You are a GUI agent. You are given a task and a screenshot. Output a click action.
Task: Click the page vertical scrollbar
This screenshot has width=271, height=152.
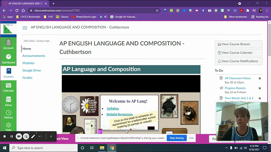(269, 40)
